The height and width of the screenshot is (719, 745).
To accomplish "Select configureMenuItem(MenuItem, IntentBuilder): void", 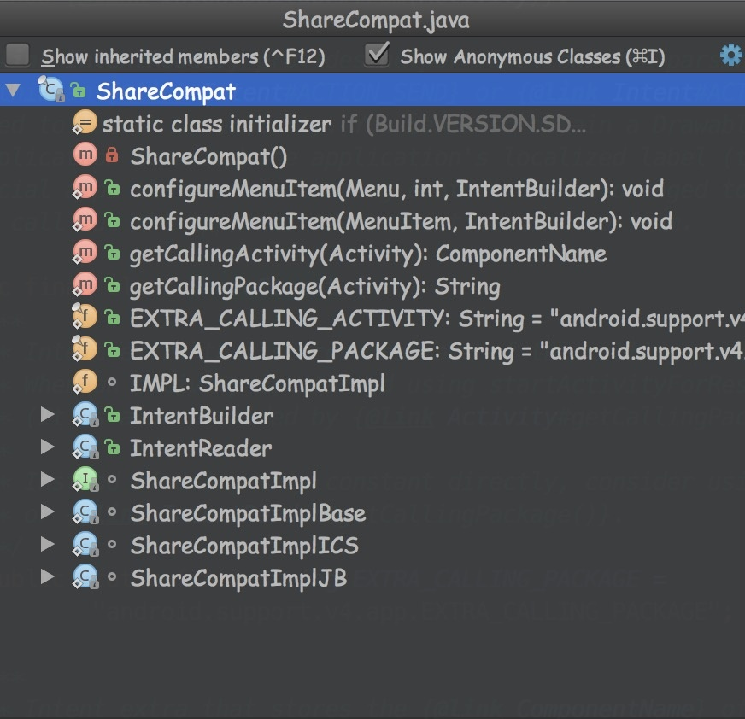I will tap(372, 220).
